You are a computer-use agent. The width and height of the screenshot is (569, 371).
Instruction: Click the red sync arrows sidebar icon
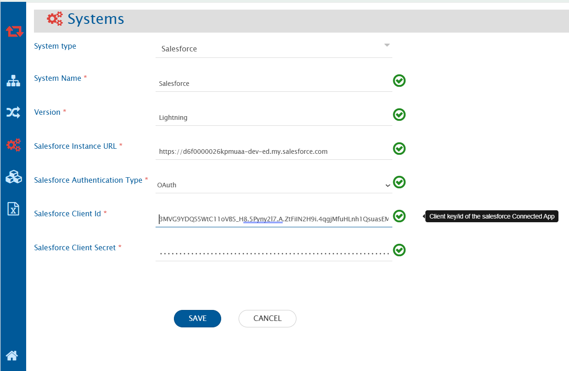(x=14, y=32)
